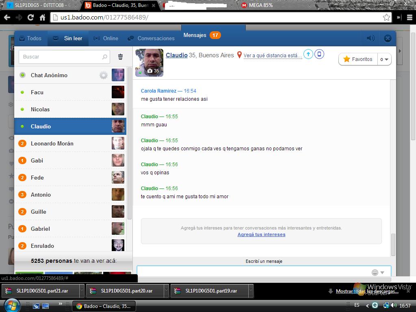Screen dimensions: 416x312
Task: Click 'Mostrar todas las descargas...' link
Action: (367, 291)
